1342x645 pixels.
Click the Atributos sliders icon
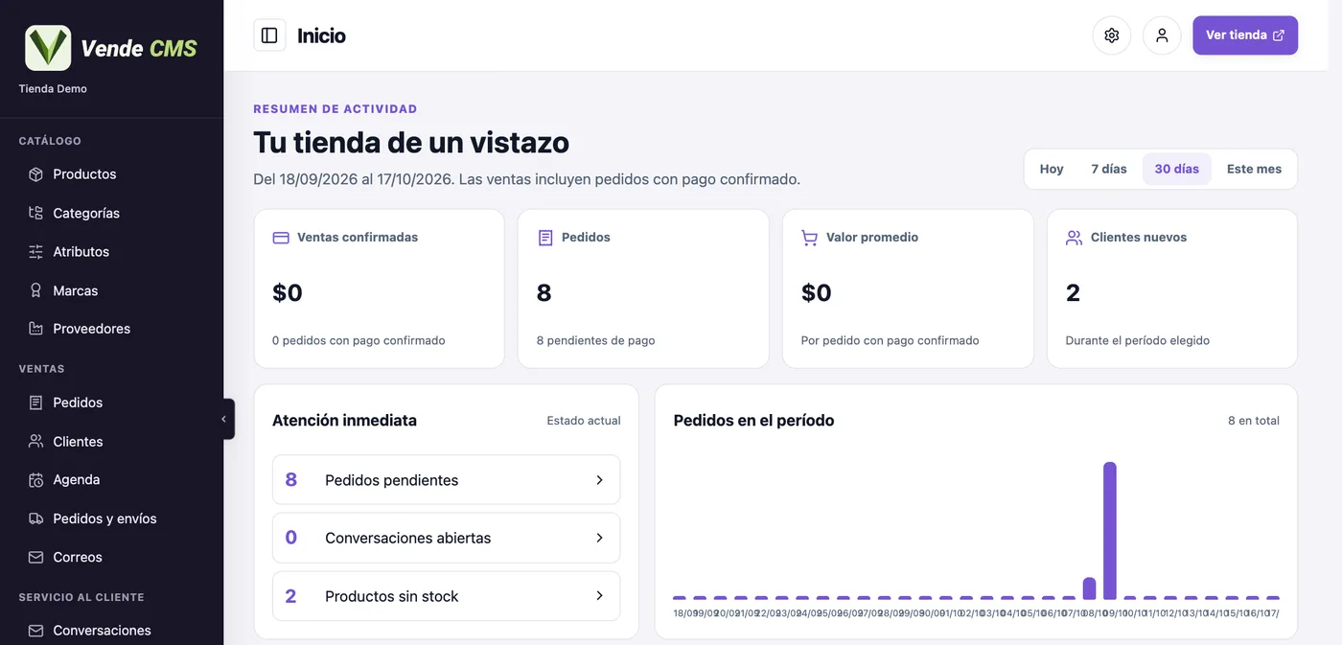tap(35, 252)
